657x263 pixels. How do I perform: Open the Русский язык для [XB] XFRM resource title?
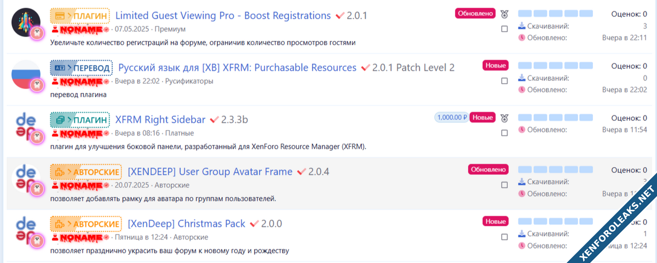pos(237,68)
